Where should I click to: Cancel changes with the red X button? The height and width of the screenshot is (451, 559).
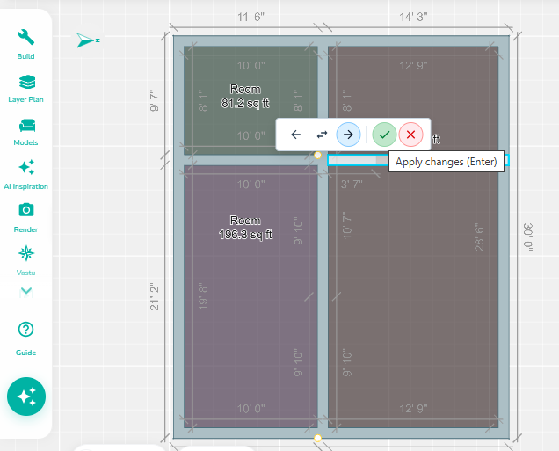point(410,135)
